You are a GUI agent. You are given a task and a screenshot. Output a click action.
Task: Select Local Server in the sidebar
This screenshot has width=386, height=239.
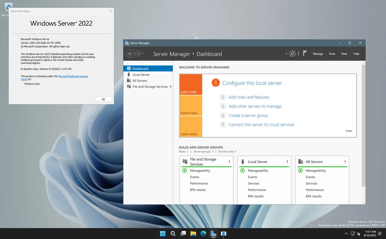point(141,75)
